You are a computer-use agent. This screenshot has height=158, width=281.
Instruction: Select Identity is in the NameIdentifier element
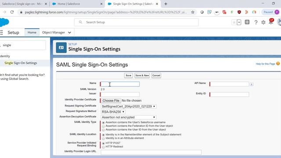point(104,135)
